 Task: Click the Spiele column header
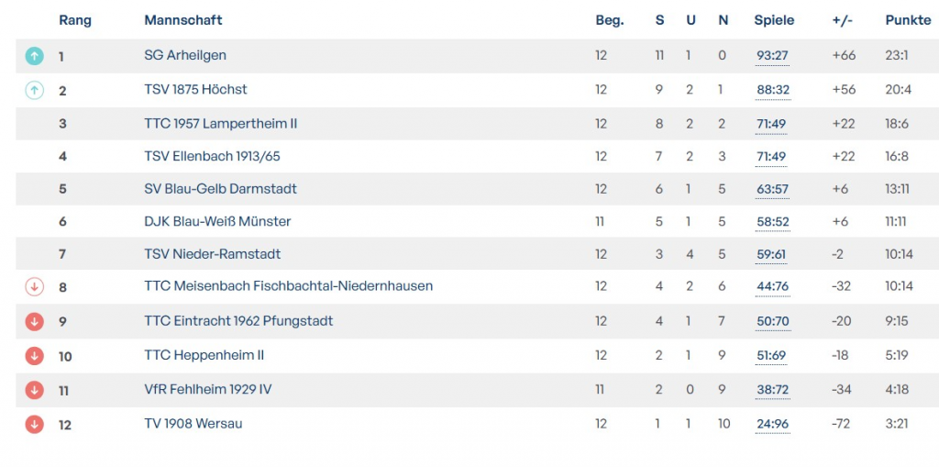(774, 20)
